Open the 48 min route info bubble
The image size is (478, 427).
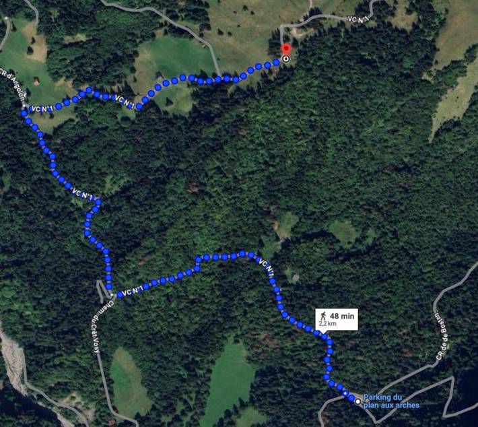pyautogui.click(x=337, y=319)
